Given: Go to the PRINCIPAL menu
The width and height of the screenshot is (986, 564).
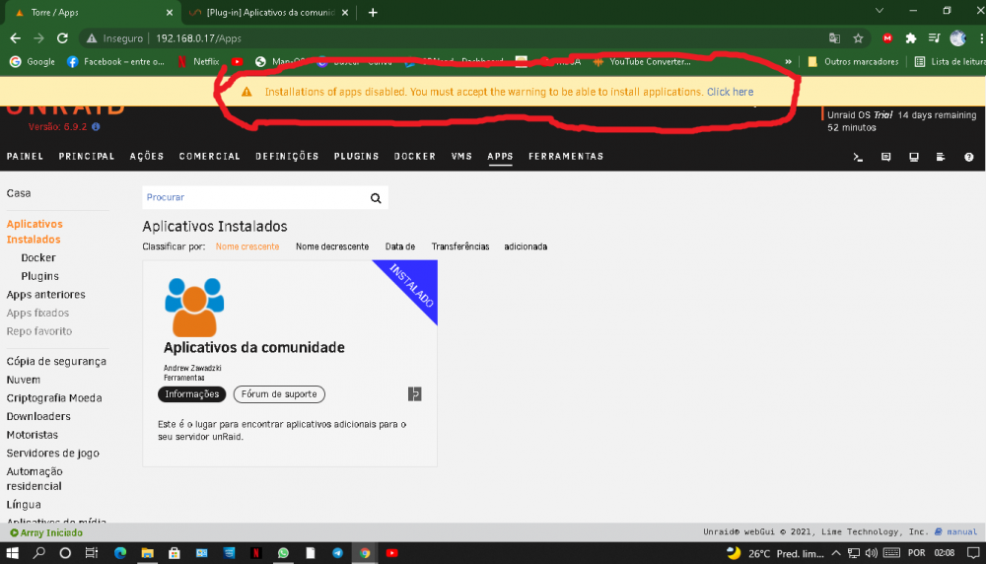Looking at the screenshot, I should click(x=87, y=157).
